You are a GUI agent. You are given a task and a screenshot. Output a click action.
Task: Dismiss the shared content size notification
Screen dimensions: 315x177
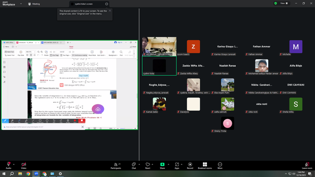[x=110, y=11]
